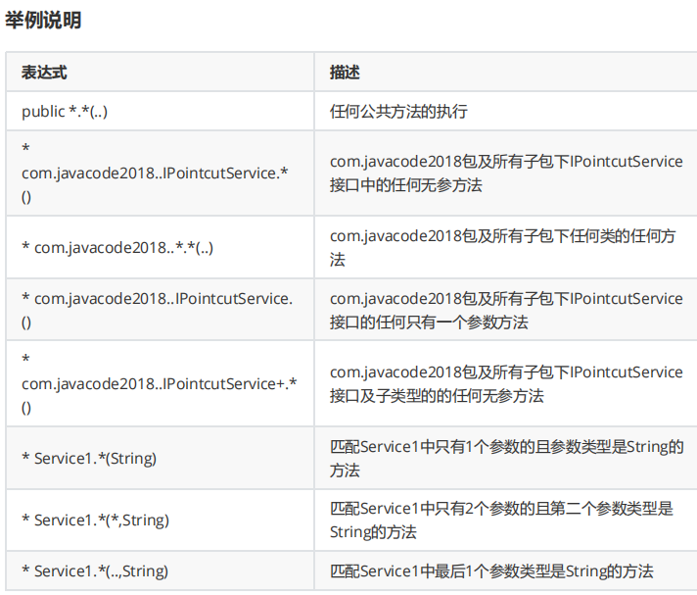This screenshot has width=697, height=595.
Task: Select the * Service1.*(..,String) expression
Action: coord(95,570)
